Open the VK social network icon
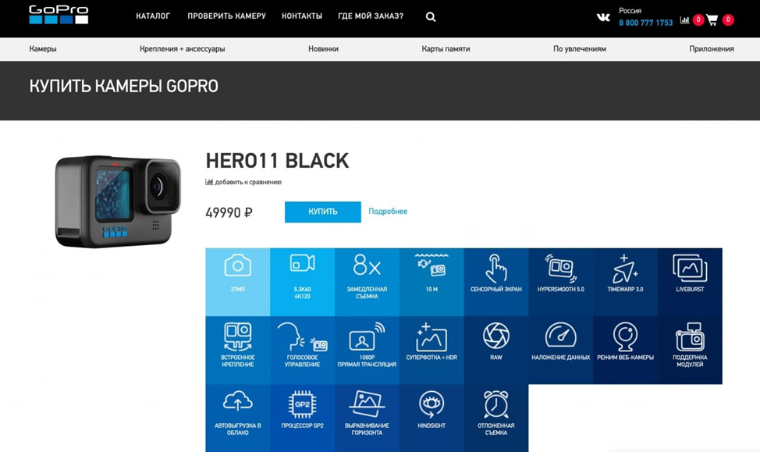 tap(603, 18)
